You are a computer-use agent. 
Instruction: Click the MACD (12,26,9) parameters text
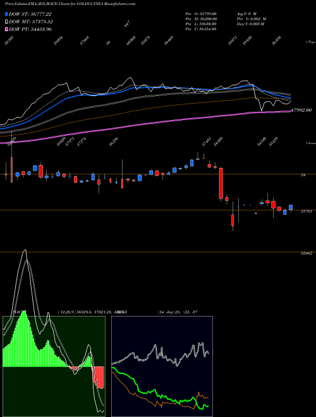point(92,312)
